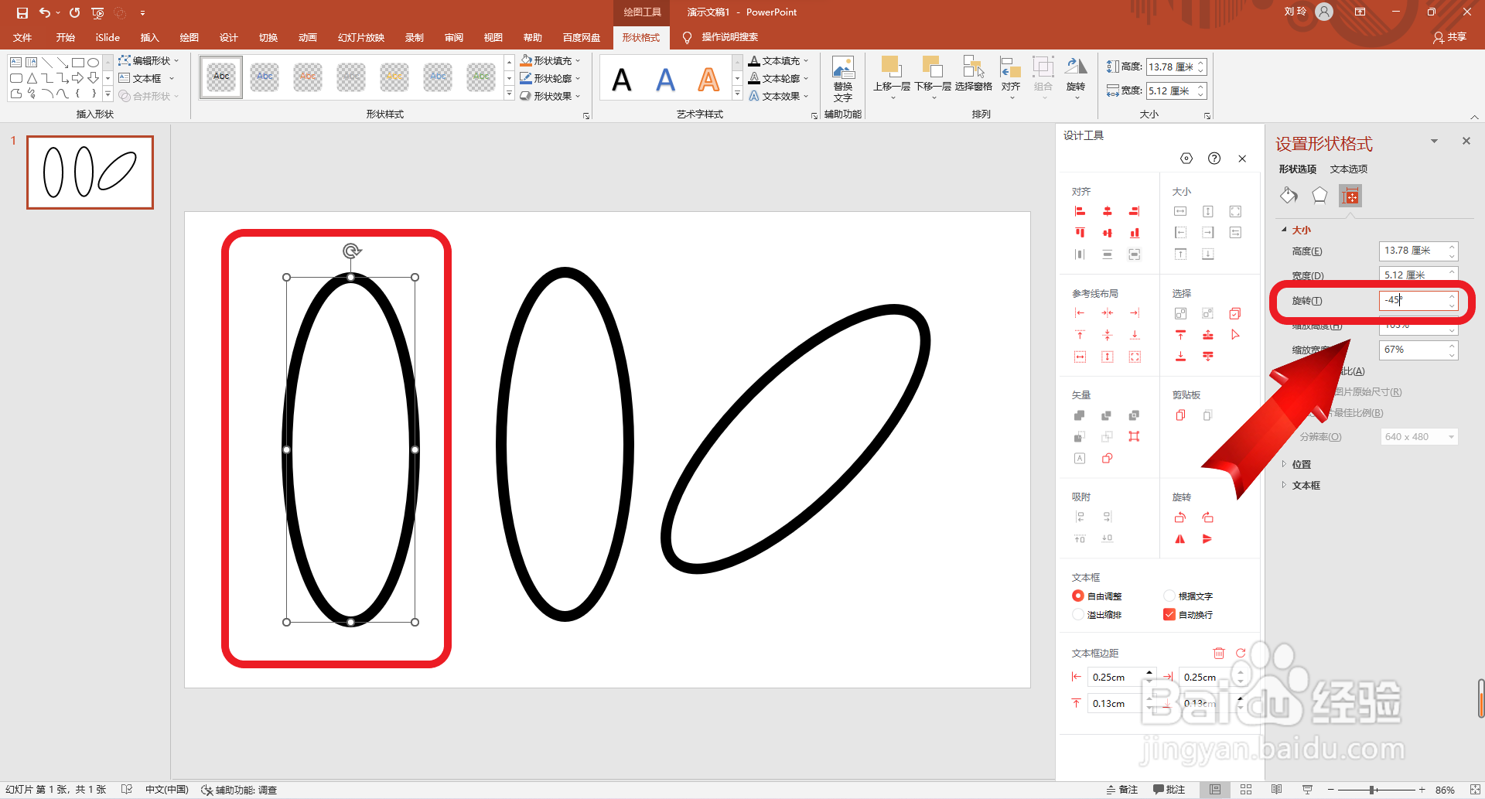Click the align-top icon in 对齐 section

(x=1080, y=233)
